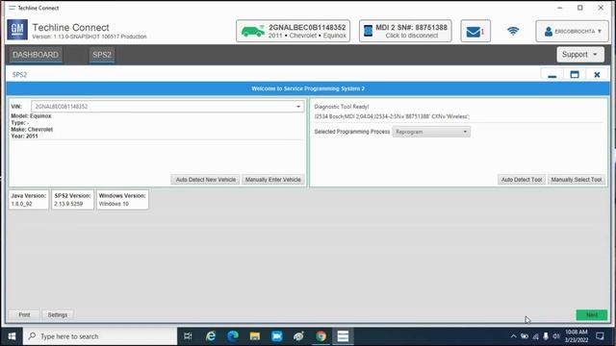Screen dimensions: 616x346
Task: Click the SPS2 Version info box
Action: 73,200
